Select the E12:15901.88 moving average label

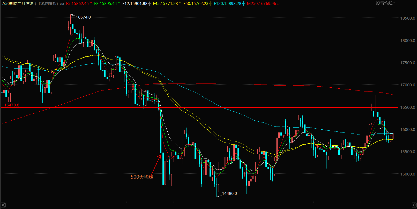137,4
